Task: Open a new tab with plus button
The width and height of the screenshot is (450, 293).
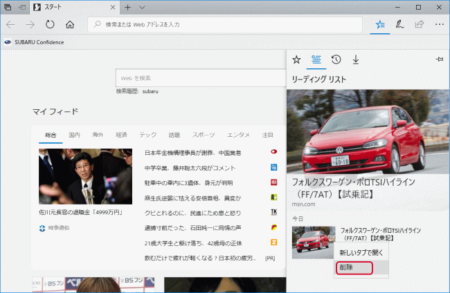Action: tap(127, 7)
